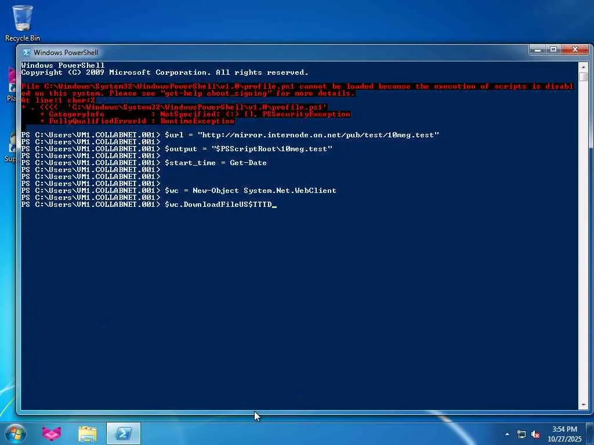Click the vertical scrollbar thumb
This screenshot has width=594, height=445.
point(584,77)
